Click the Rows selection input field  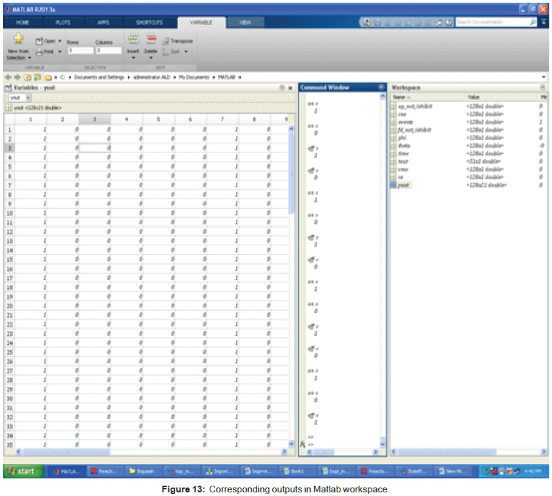pos(79,51)
